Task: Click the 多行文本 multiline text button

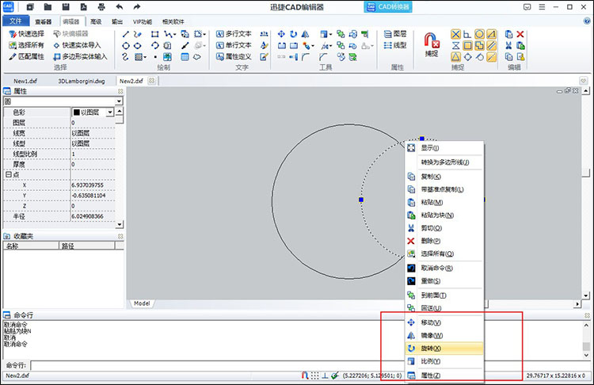Action: 234,34
